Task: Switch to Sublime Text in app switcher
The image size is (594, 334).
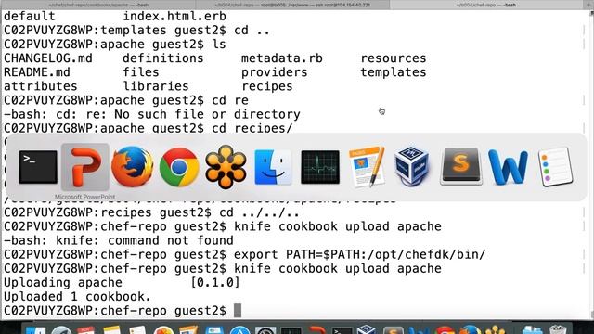Action: pos(461,167)
